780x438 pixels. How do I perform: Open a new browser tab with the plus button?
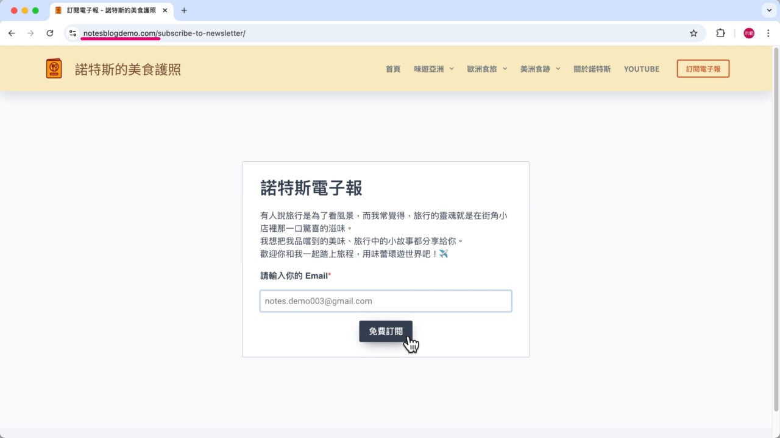184,10
